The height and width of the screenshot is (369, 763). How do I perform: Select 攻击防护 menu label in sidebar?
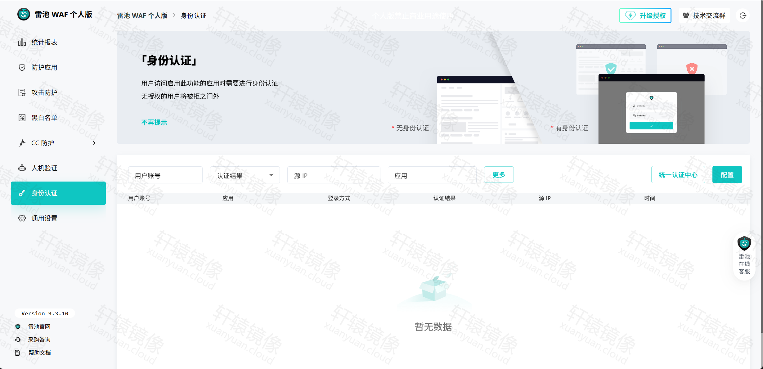(44, 92)
